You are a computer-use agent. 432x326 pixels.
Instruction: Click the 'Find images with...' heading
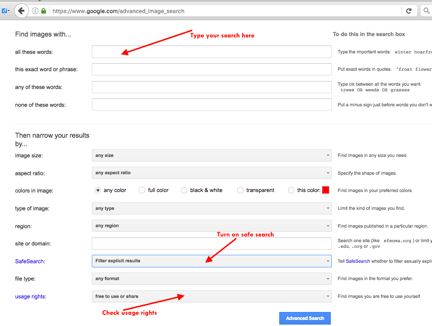[43, 34]
